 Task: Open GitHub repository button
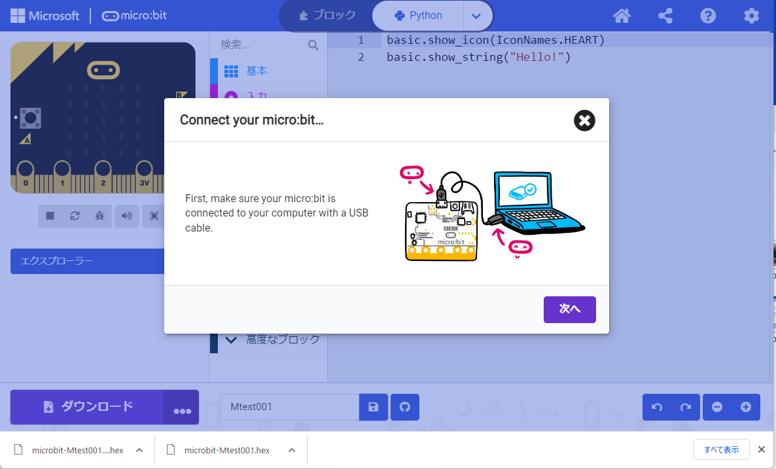point(405,407)
